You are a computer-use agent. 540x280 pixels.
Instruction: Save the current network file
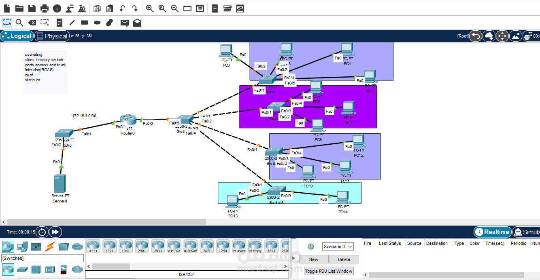click(x=32, y=8)
